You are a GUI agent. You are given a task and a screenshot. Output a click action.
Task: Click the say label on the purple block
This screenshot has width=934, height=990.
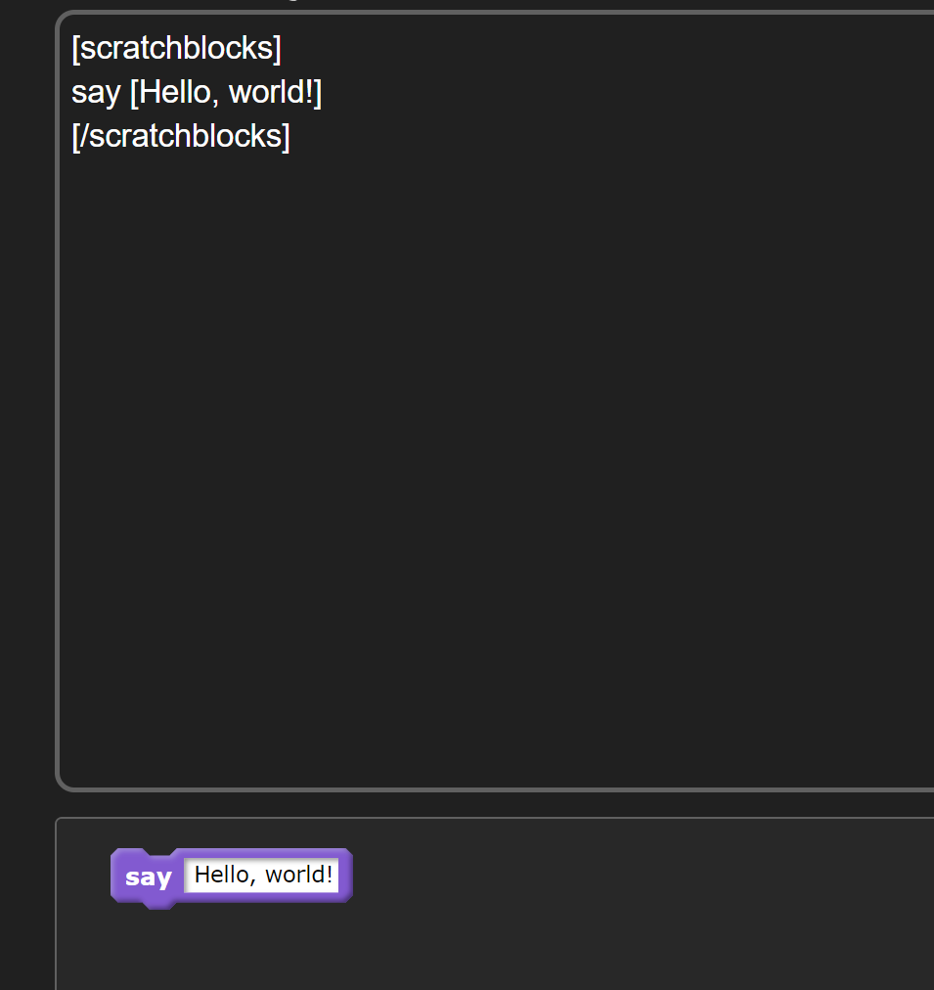coord(147,877)
